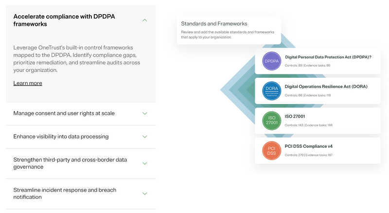389x213 pixels.
Task: Expand chevron for Manage consent and user rights
Action: 144,113
